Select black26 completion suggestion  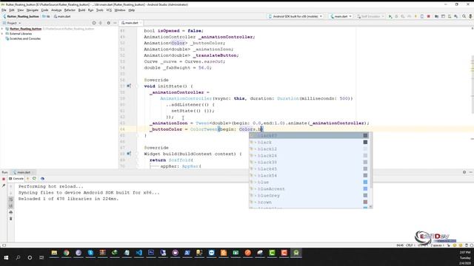pos(308,156)
